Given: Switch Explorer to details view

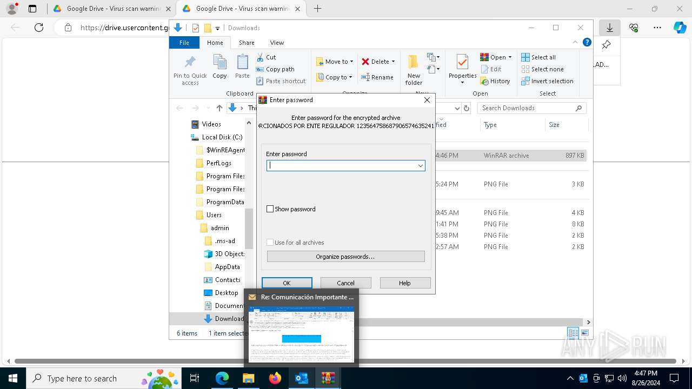Looking at the screenshot, I should [x=573, y=333].
